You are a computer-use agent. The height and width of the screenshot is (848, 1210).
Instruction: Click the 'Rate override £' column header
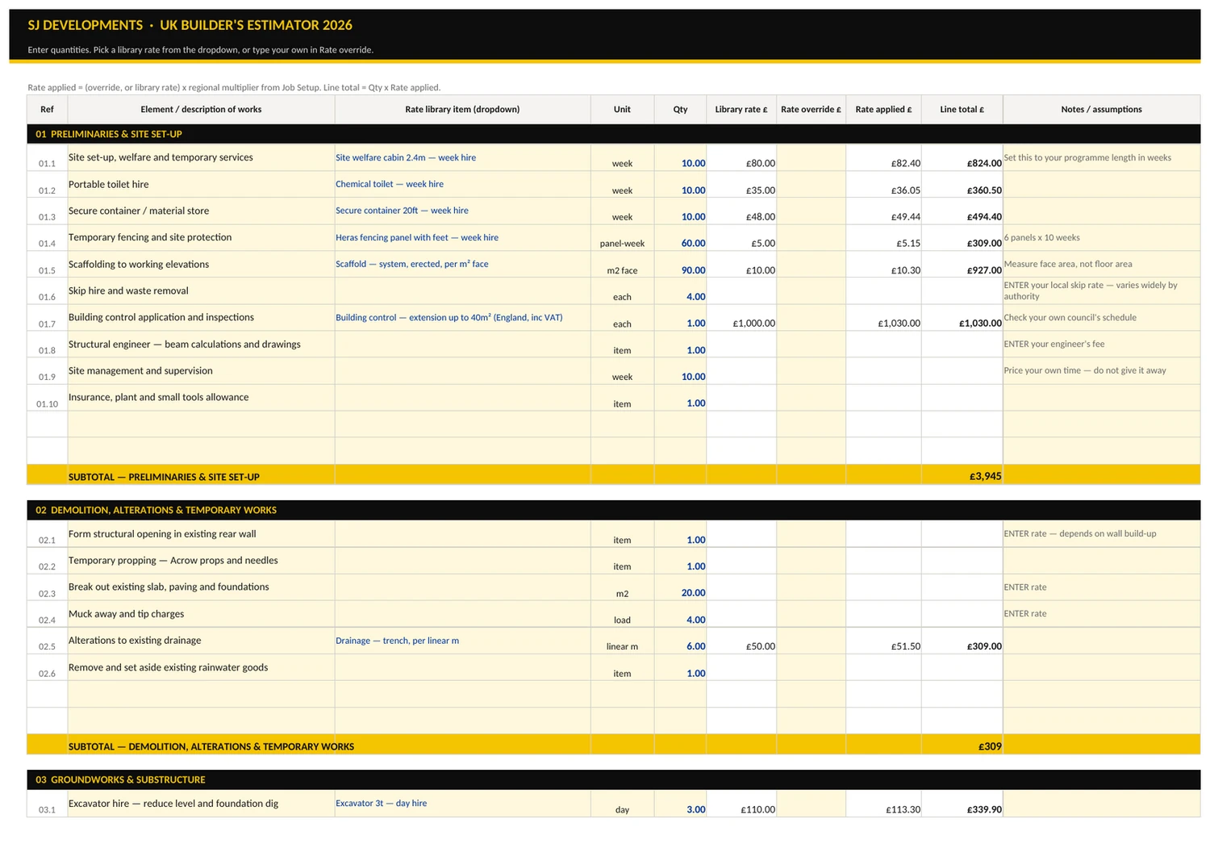click(x=811, y=110)
